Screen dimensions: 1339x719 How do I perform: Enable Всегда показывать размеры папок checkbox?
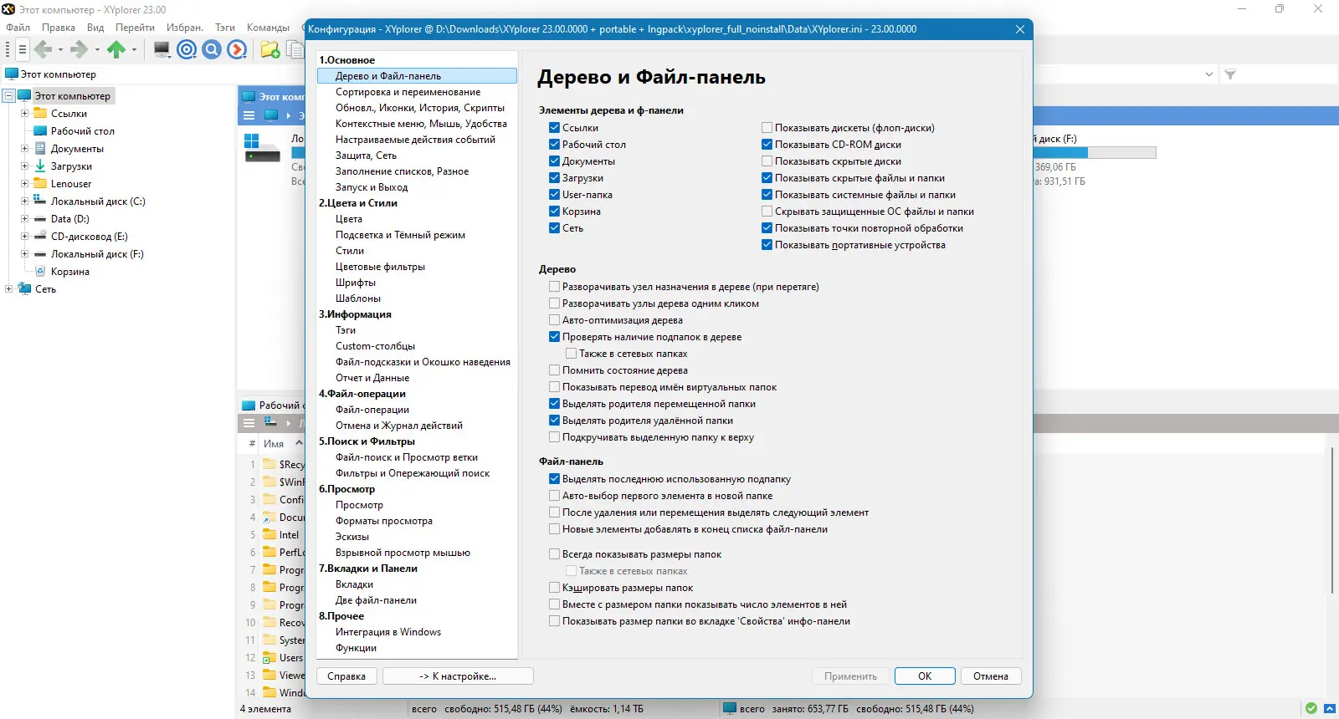(554, 554)
